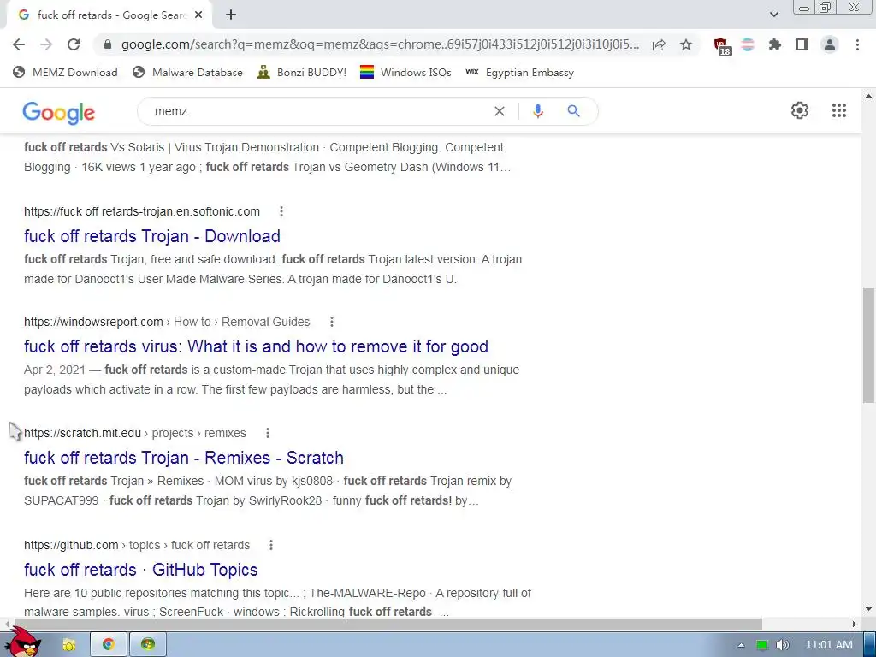
Task: Click the browser forward arrow
Action: click(46, 44)
